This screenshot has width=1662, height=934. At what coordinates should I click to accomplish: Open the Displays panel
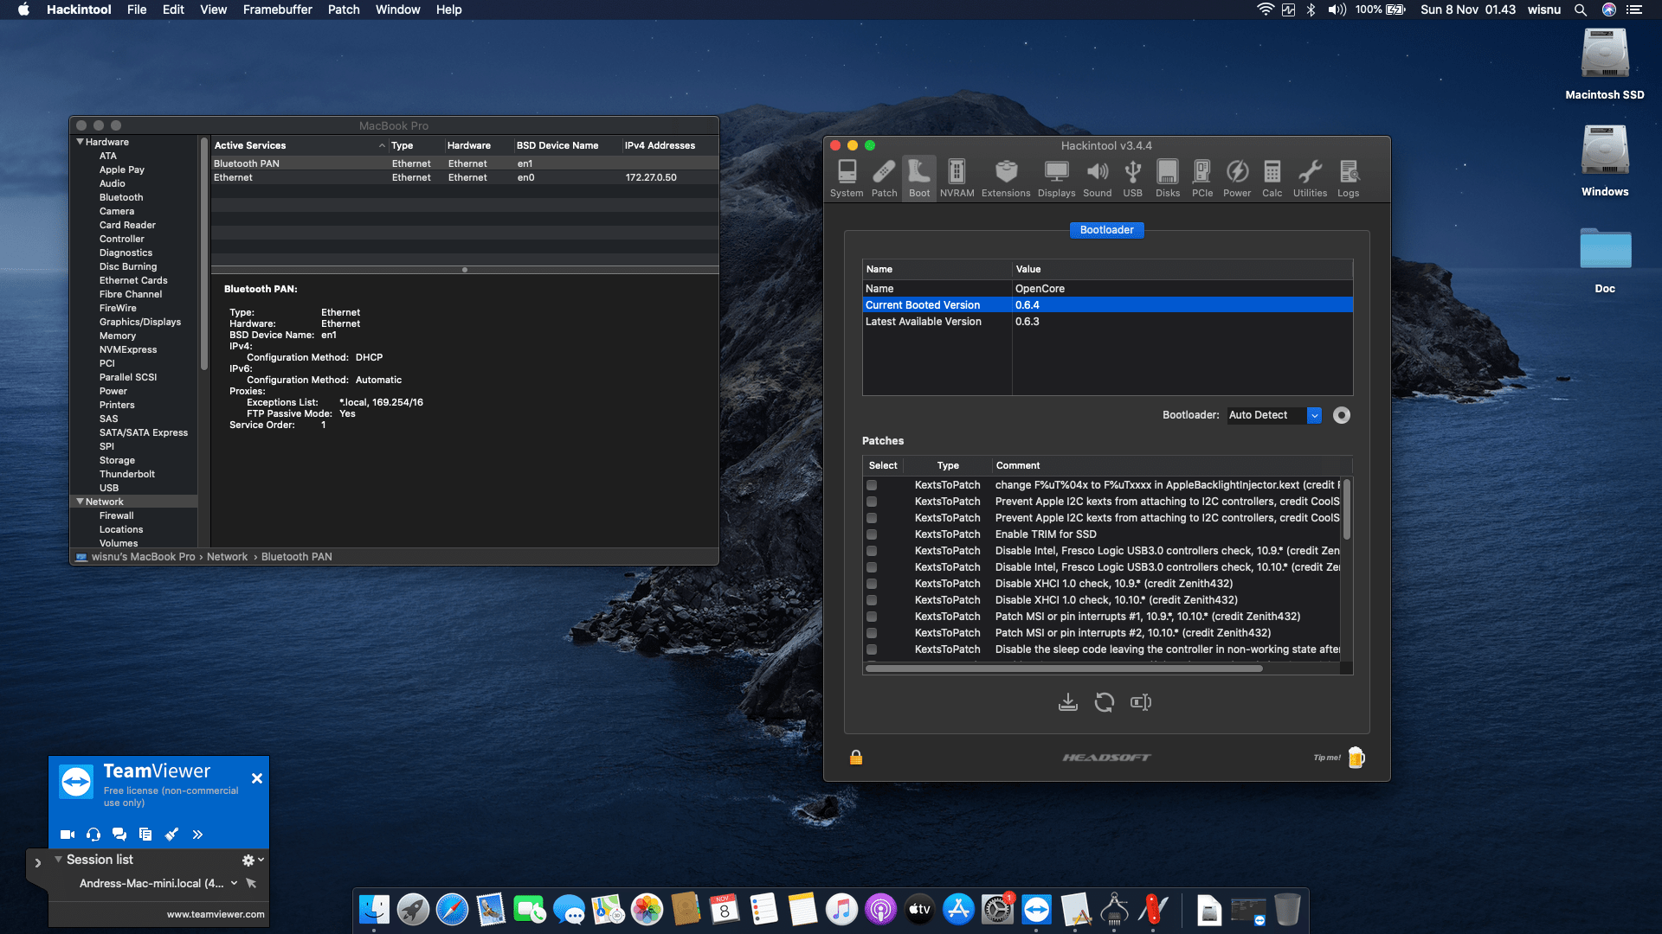click(x=1056, y=177)
